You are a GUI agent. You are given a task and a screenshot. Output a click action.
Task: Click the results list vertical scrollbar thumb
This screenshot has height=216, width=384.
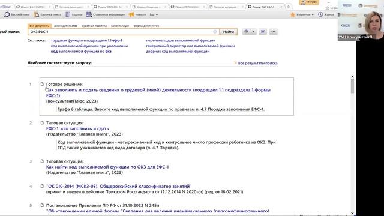click(x=352, y=86)
